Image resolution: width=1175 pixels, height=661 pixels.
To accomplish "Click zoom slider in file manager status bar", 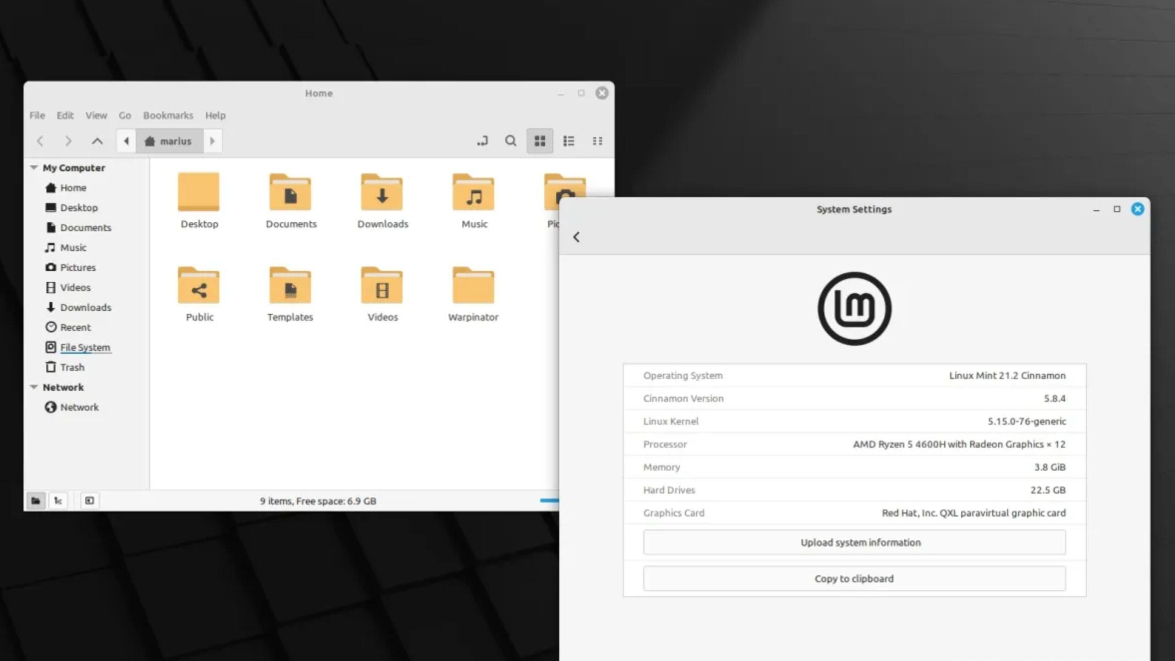I will (549, 500).
